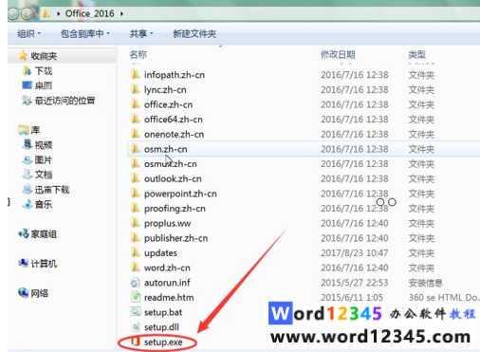
Task: Click the powerpoint.zh-cn folder icon
Action: 136,194
